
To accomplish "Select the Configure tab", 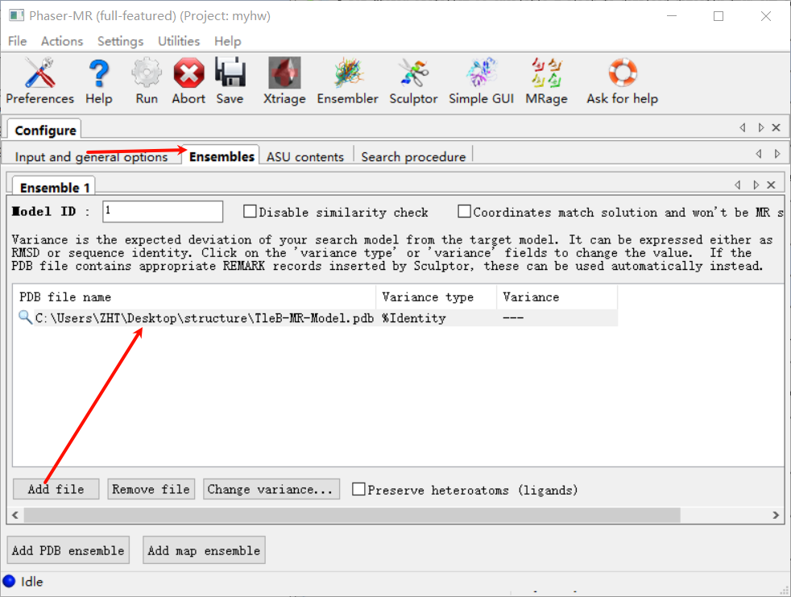I will point(45,131).
